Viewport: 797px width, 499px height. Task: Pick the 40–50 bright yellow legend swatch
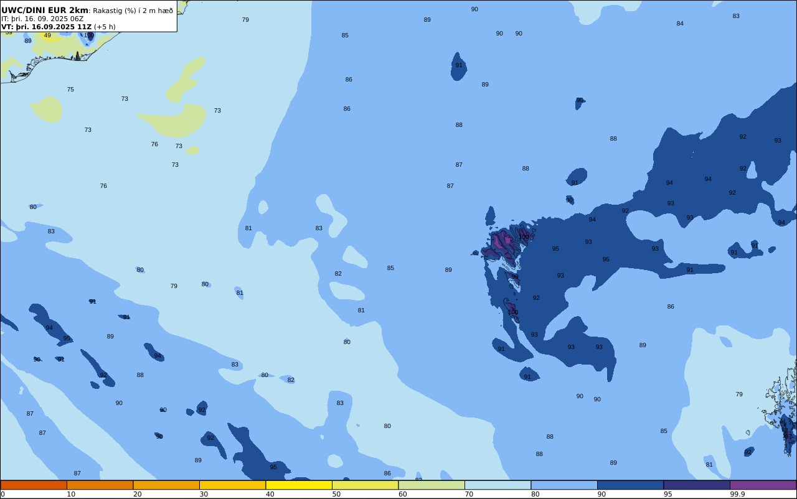[299, 485]
